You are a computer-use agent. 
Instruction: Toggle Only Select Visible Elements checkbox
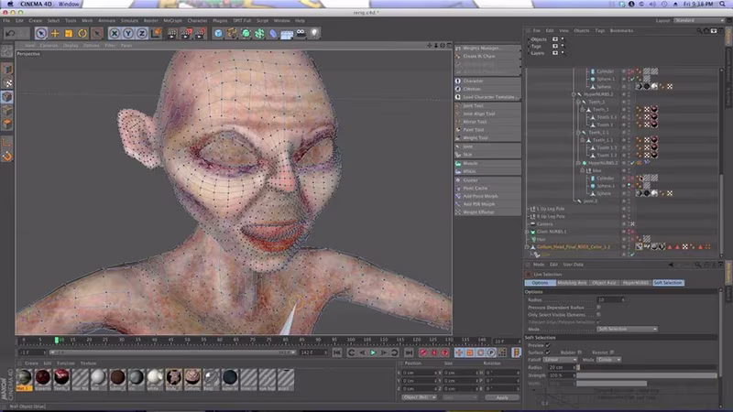pos(598,315)
